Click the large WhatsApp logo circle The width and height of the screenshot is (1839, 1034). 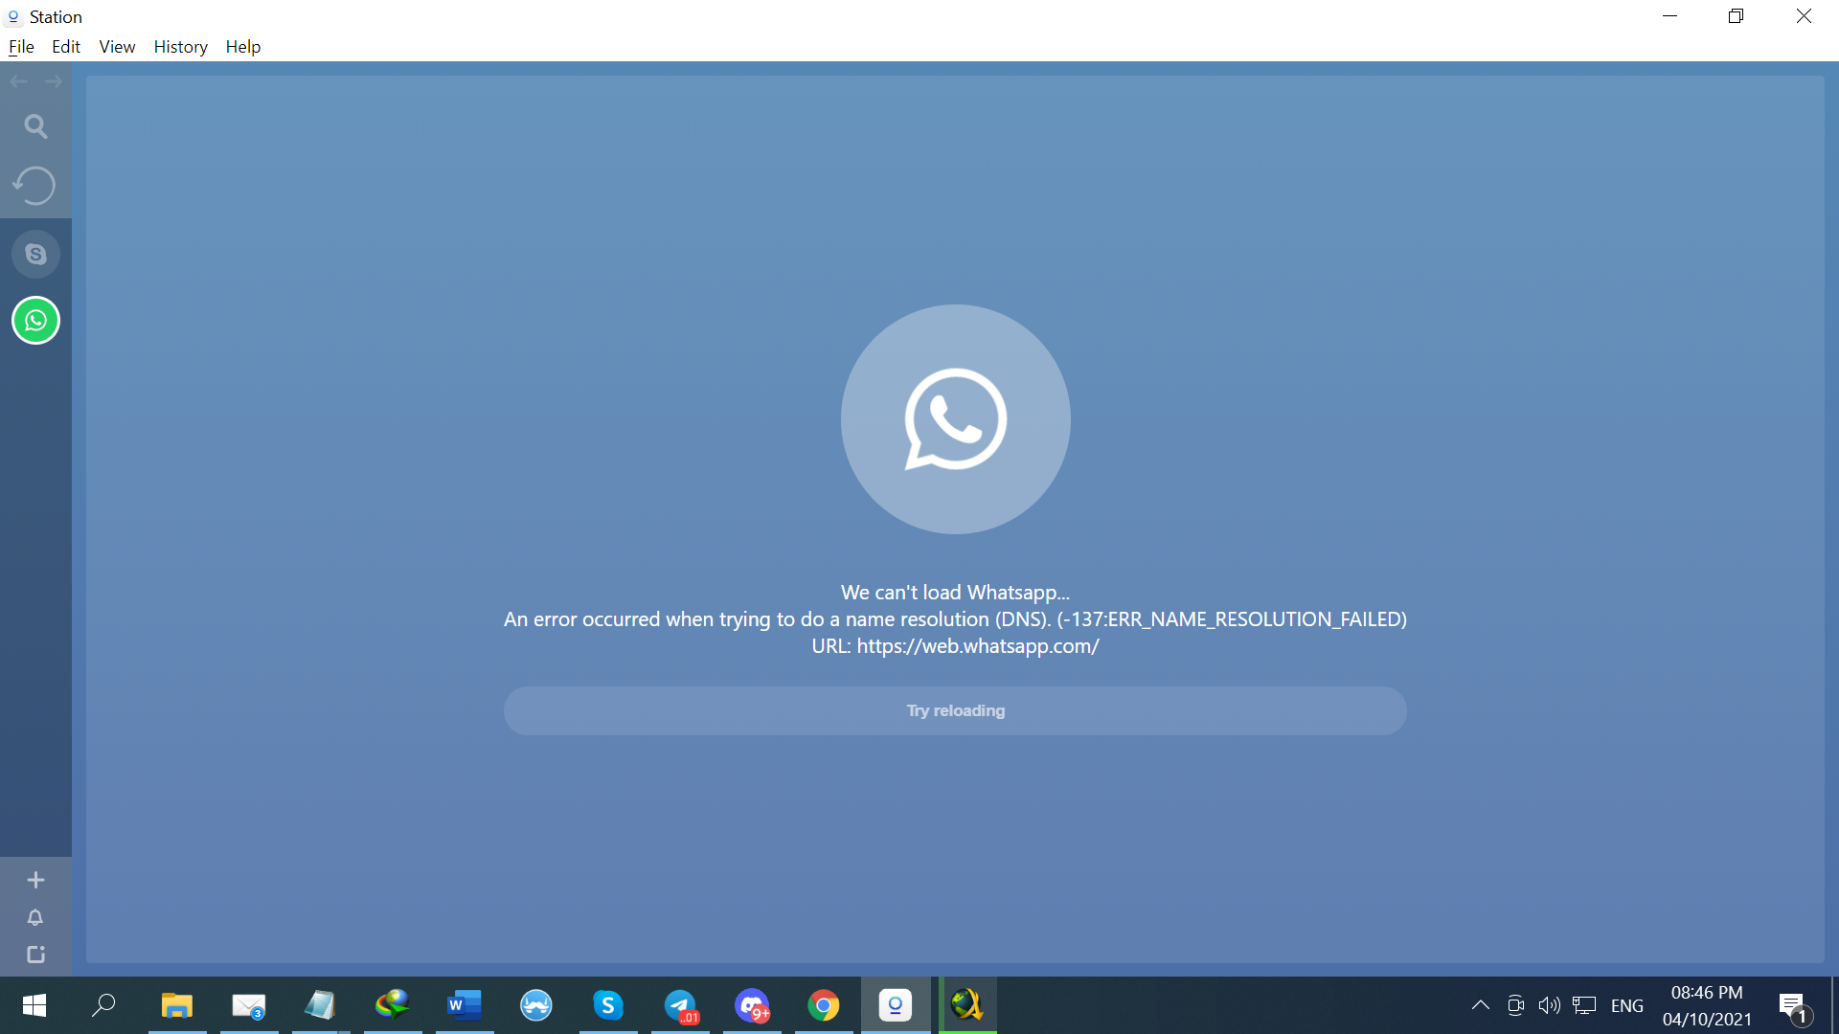(x=955, y=419)
